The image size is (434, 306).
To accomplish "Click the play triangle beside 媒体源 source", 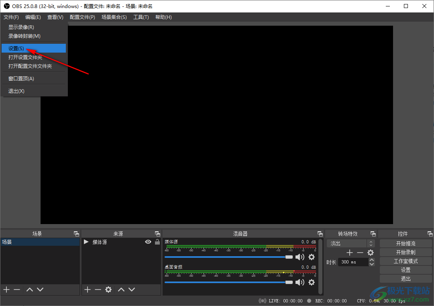I will click(x=86, y=242).
